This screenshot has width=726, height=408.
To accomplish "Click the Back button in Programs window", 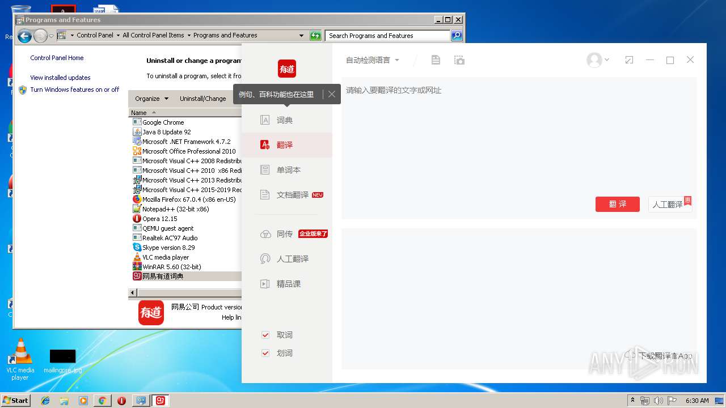I will point(24,36).
